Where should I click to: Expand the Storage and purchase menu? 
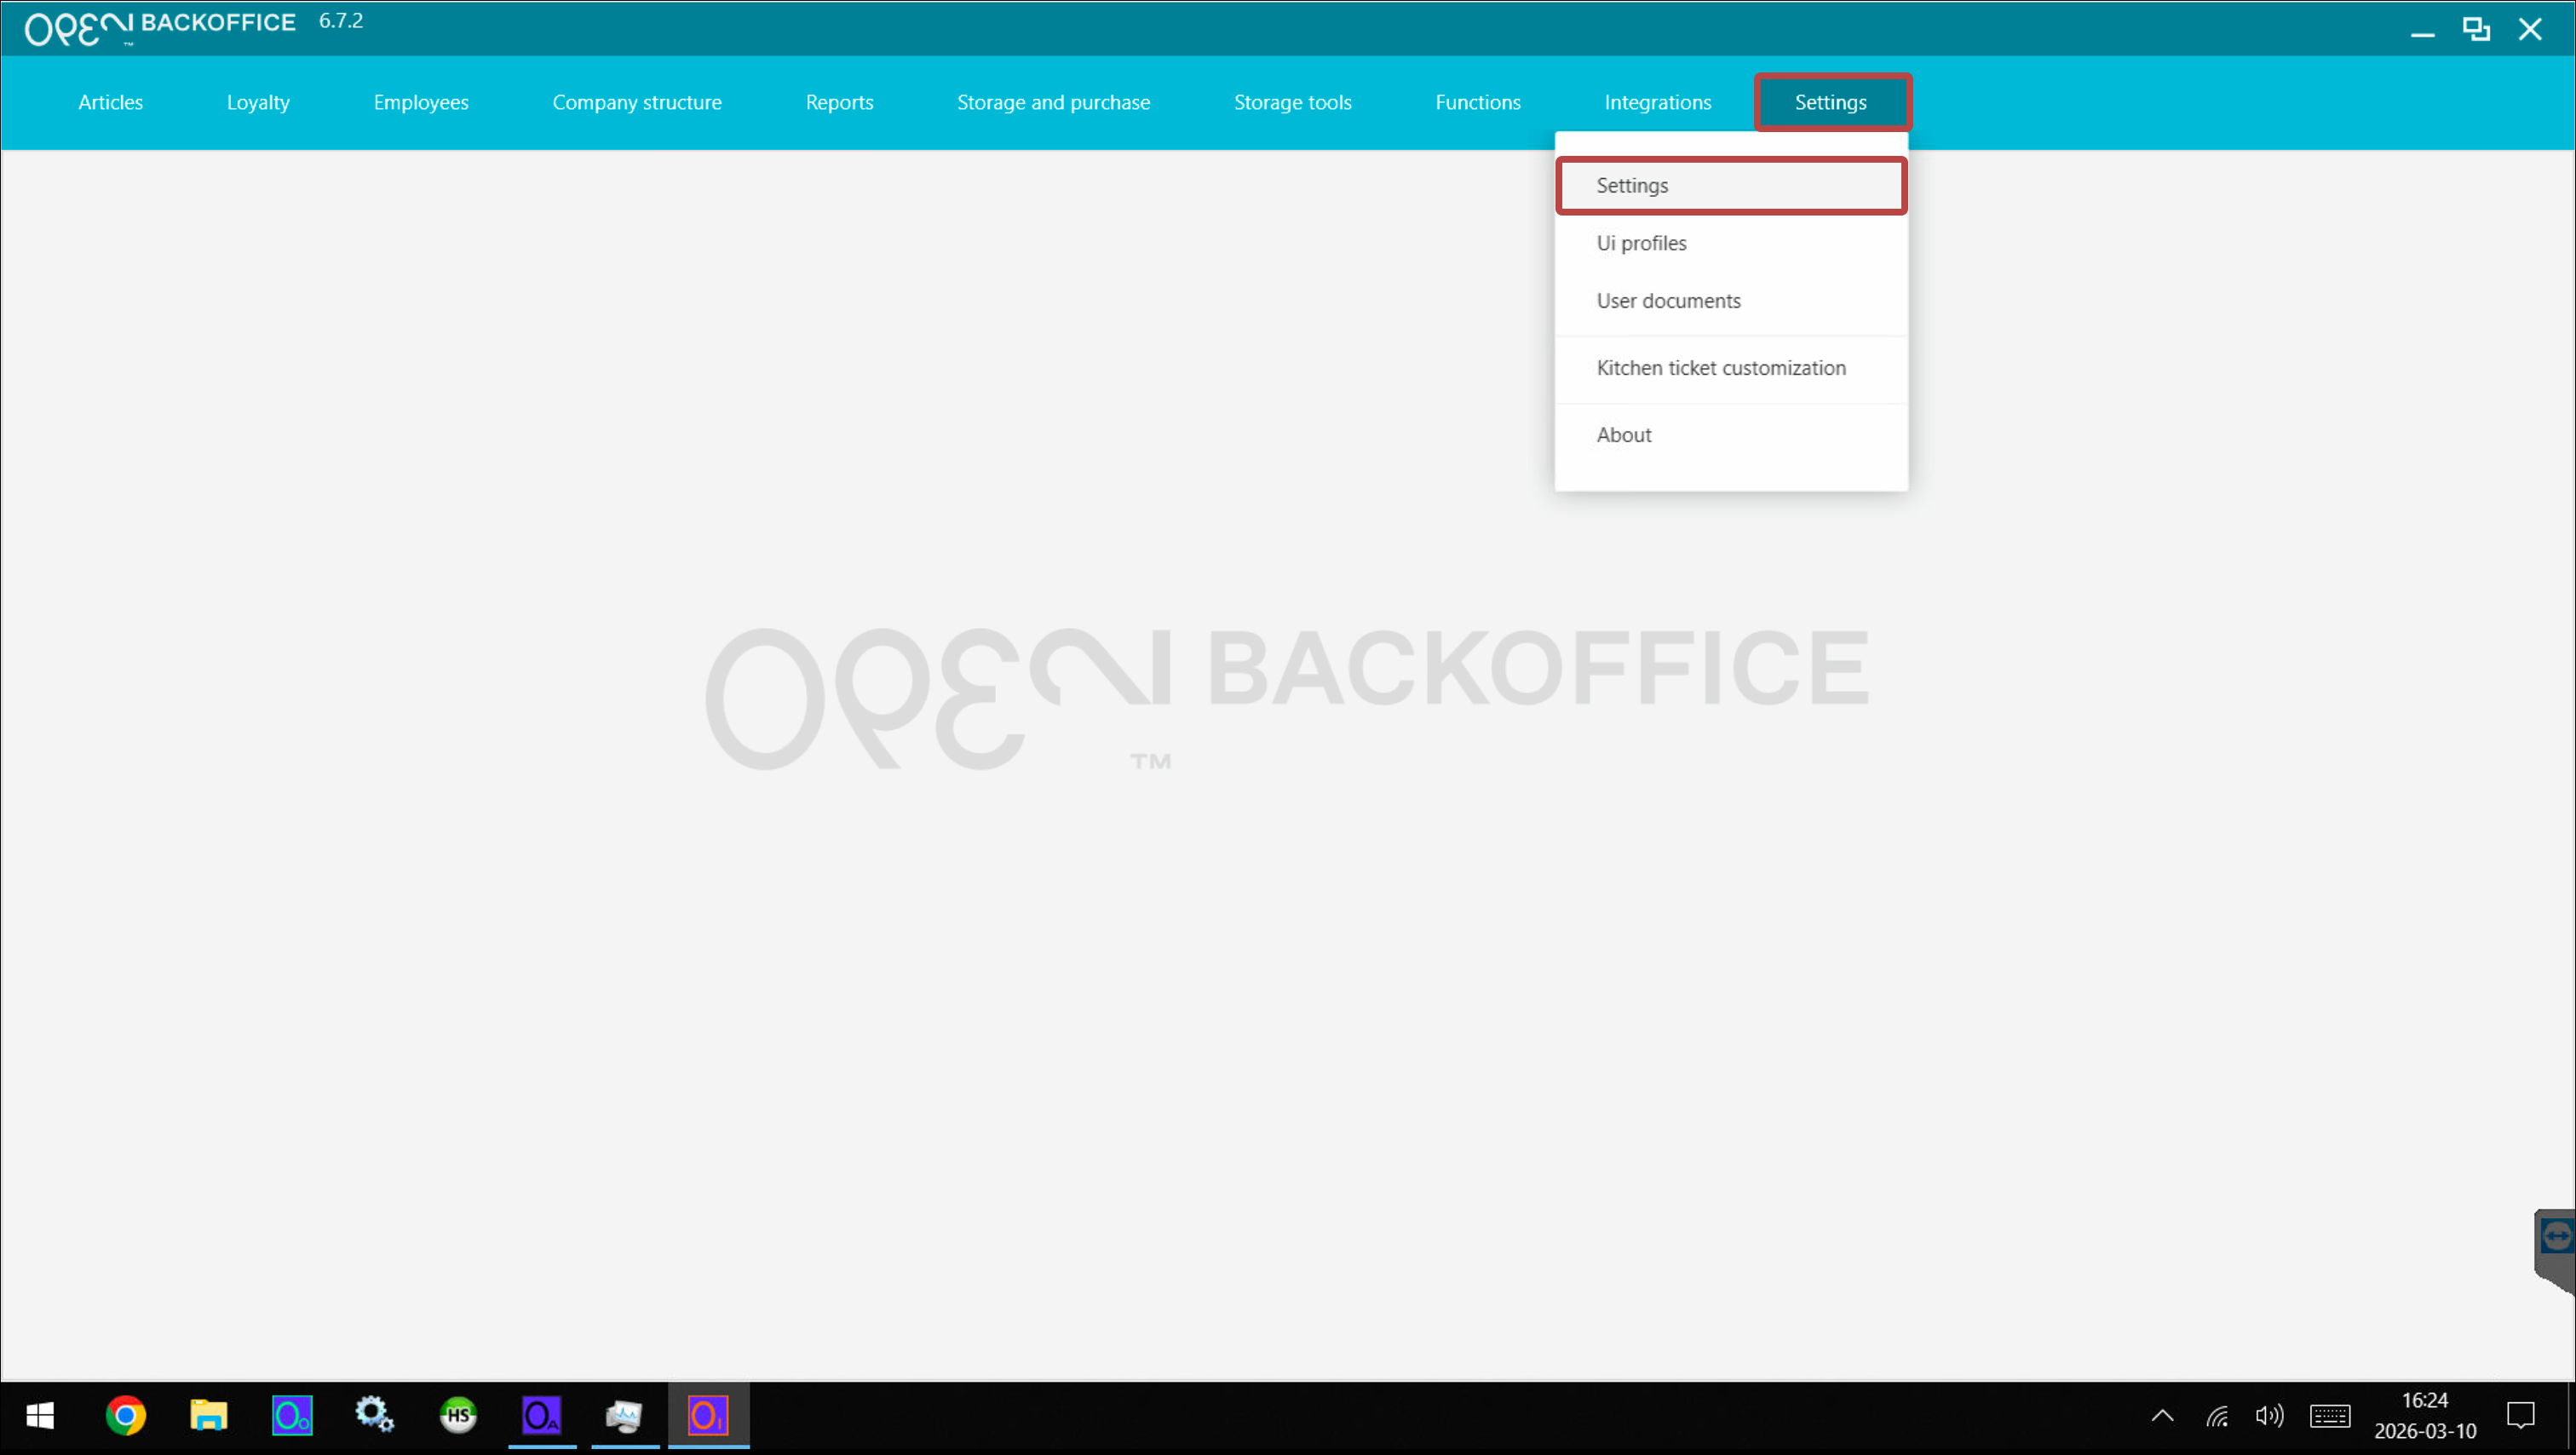point(1053,102)
